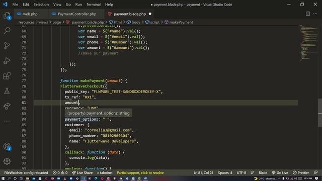This screenshot has height=181, width=322.
Task: Open the Live Share activity bar icon
Action: [7, 106]
